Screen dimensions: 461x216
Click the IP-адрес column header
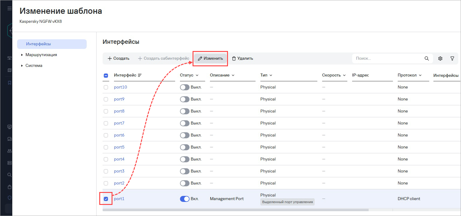coord(360,75)
